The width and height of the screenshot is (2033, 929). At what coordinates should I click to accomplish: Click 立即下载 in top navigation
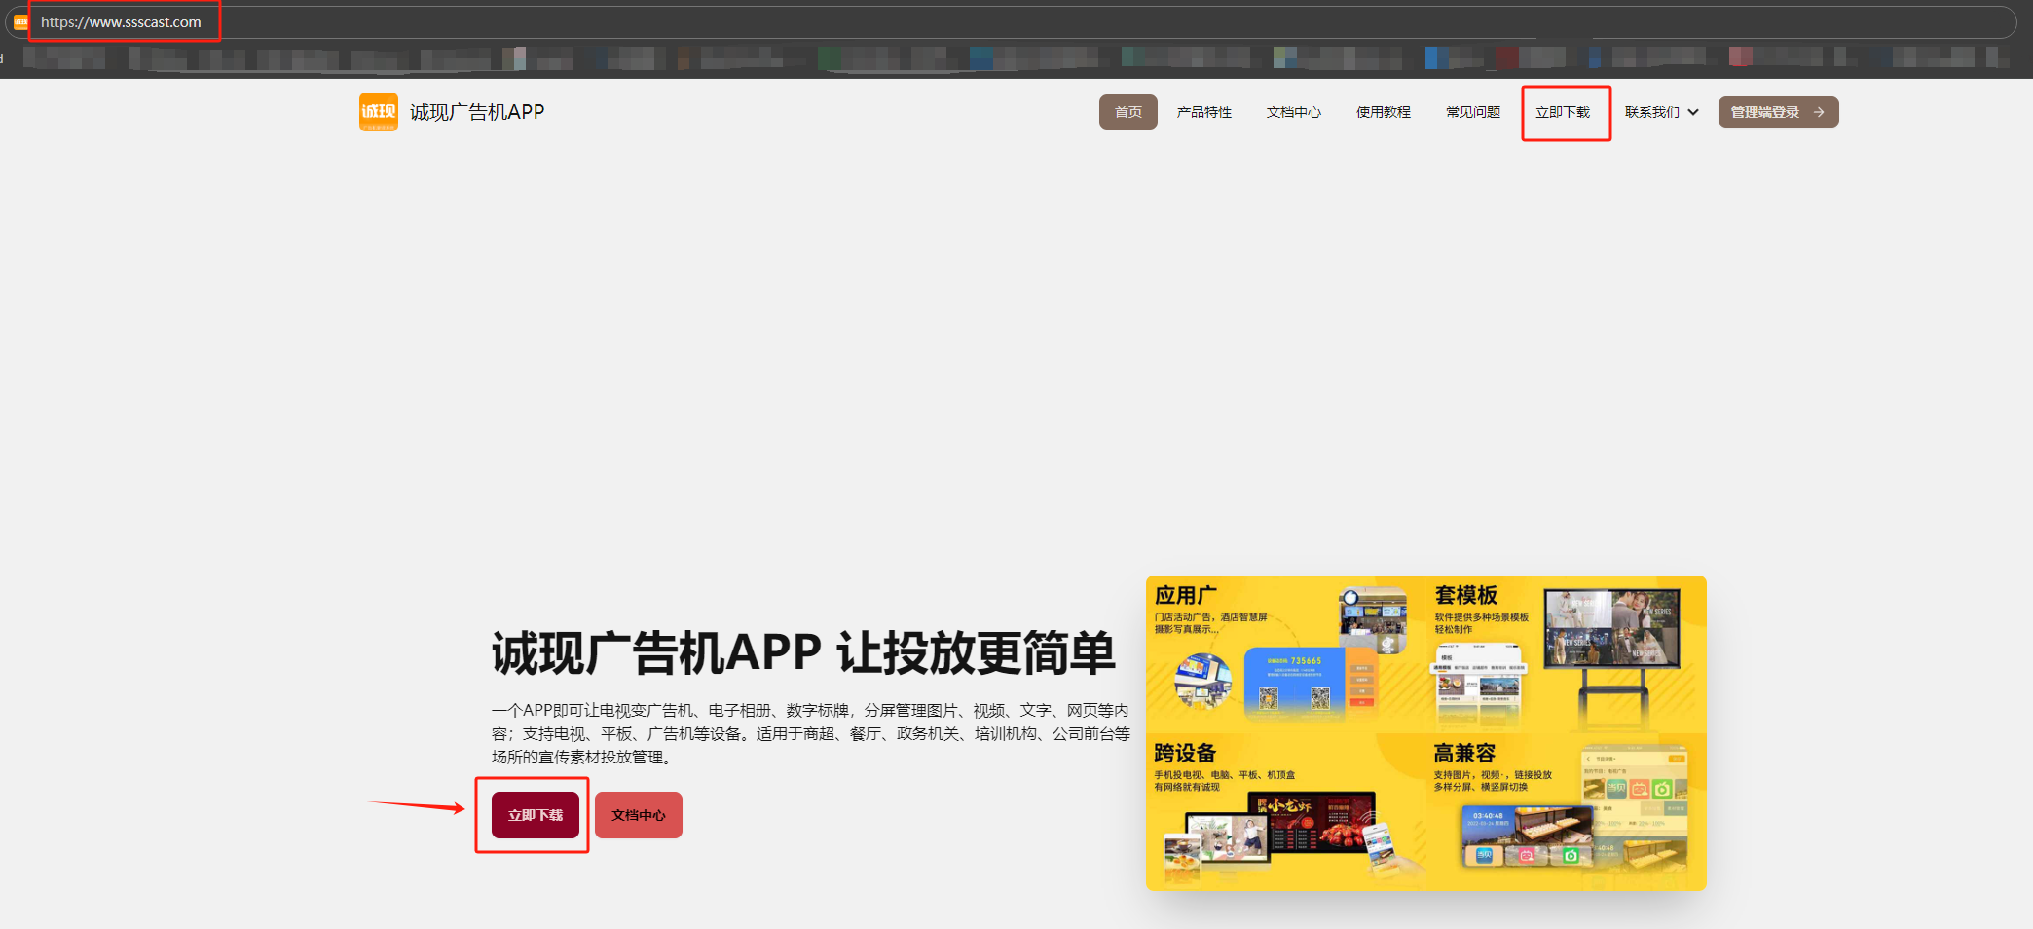[x=1562, y=112]
